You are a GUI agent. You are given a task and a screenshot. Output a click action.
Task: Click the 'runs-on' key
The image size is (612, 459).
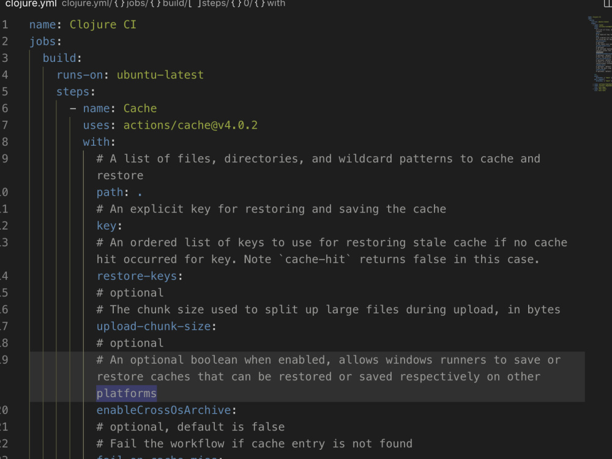[80, 75]
